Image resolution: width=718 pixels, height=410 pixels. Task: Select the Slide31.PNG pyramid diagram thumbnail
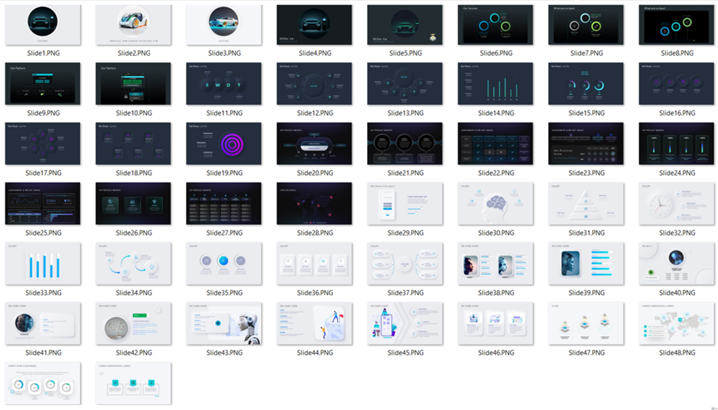click(x=586, y=204)
